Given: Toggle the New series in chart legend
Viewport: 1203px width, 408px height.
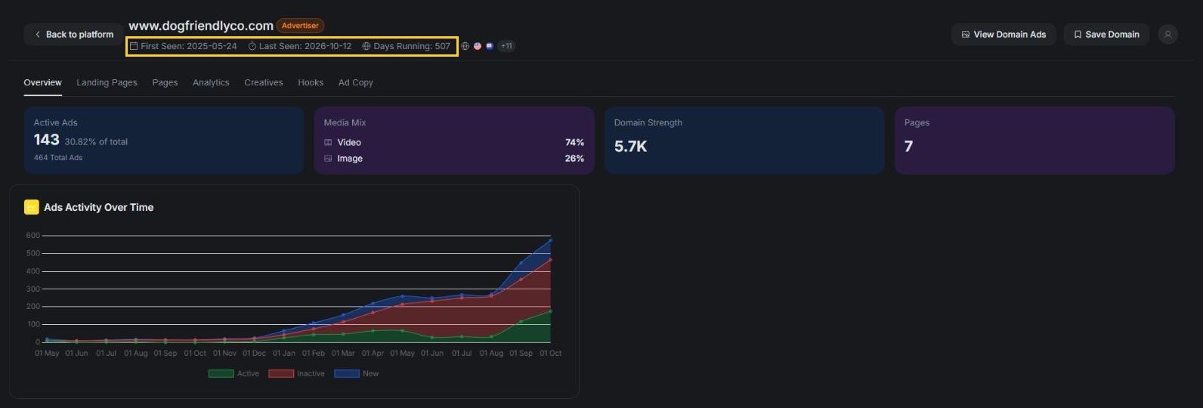Looking at the screenshot, I should pos(357,374).
